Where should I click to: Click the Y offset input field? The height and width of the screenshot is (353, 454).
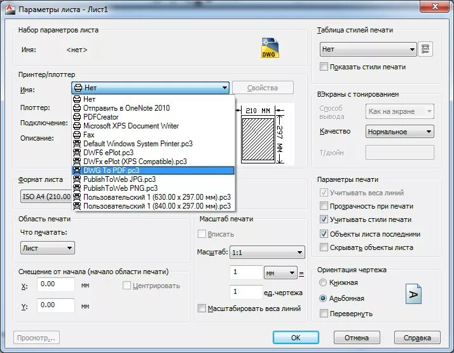point(56,305)
